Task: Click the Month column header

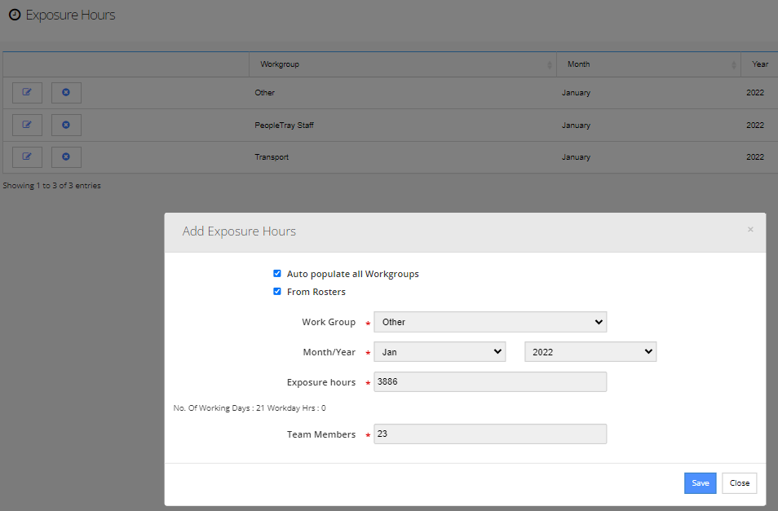Action: click(648, 64)
